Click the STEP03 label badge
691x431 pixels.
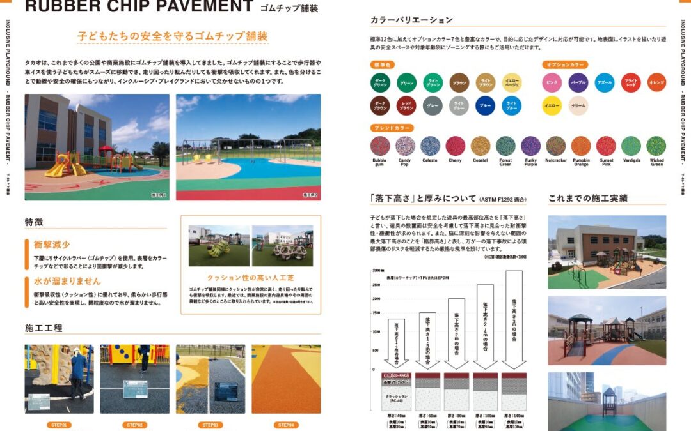pos(210,425)
